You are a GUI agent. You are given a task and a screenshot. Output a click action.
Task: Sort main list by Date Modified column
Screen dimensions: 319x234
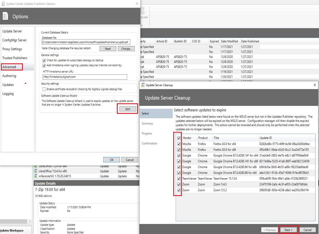(x=230, y=41)
